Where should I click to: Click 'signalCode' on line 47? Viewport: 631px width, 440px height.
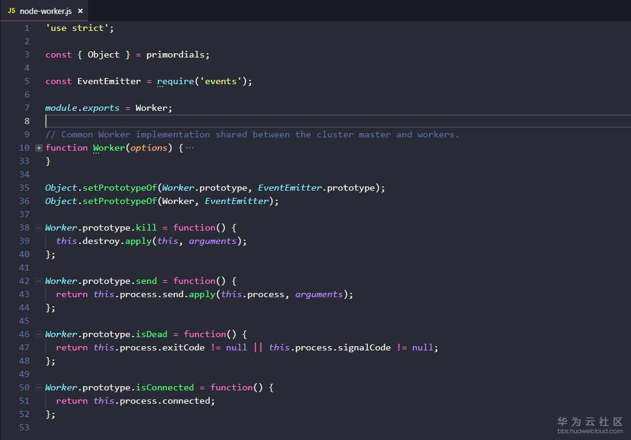364,347
